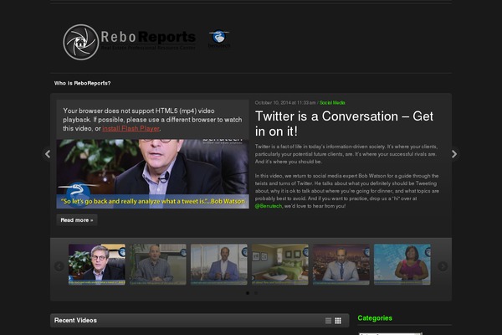
Task: Select thumbnail of bald man in office
Action: 158,265
